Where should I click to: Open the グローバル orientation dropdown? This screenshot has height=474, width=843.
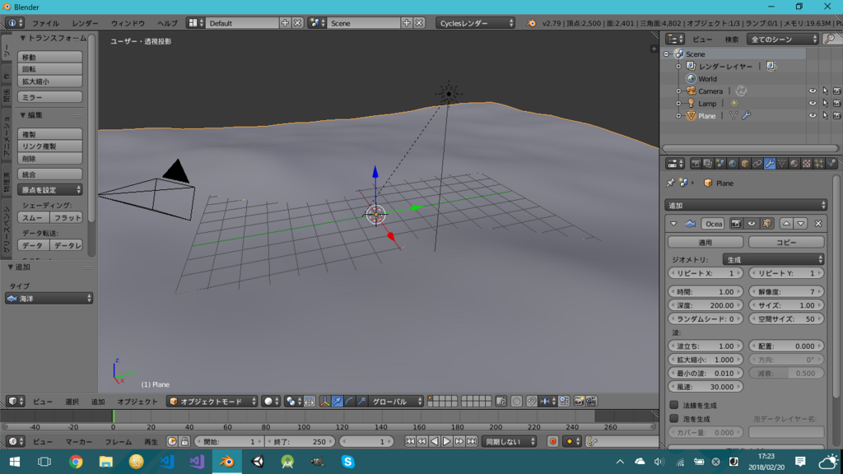tap(396, 402)
